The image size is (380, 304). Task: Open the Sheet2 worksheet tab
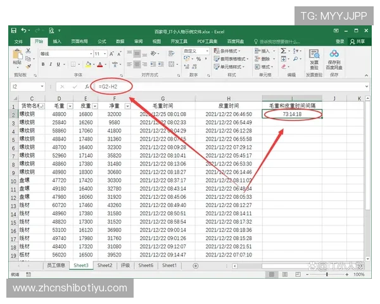(x=104, y=265)
